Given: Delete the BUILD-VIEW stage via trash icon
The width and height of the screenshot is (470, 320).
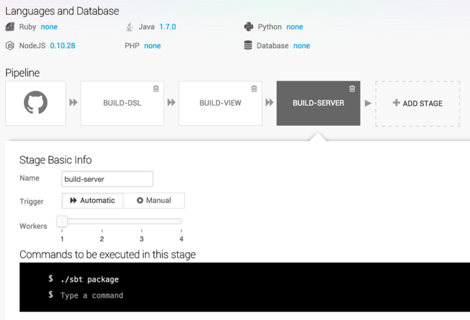Looking at the screenshot, I should pyautogui.click(x=254, y=89).
